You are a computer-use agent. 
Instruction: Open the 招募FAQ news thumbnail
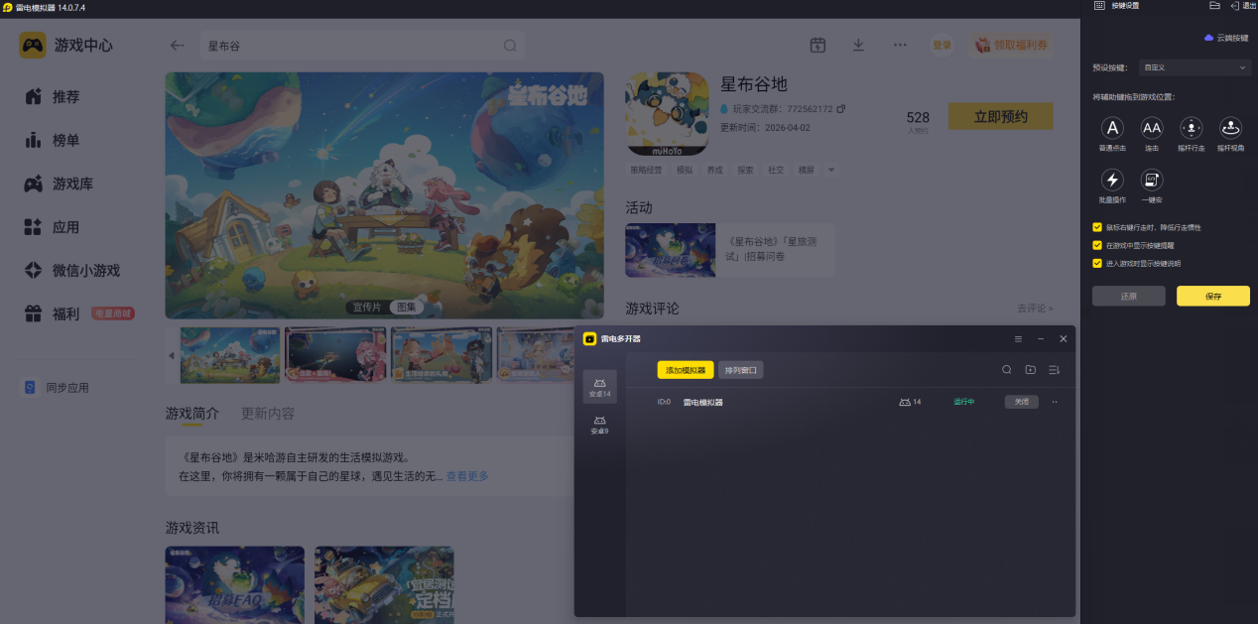pos(235,585)
